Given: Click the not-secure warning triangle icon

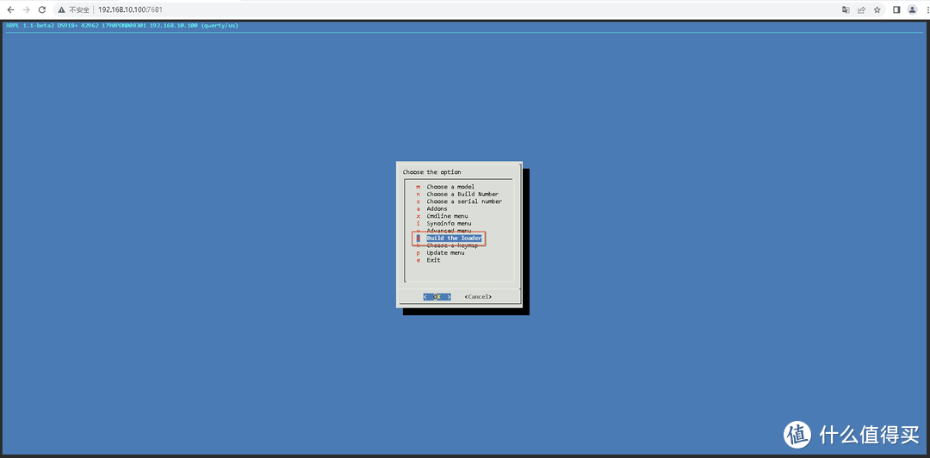Looking at the screenshot, I should point(64,9).
